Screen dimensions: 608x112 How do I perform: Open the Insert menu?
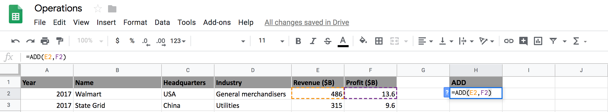click(106, 22)
